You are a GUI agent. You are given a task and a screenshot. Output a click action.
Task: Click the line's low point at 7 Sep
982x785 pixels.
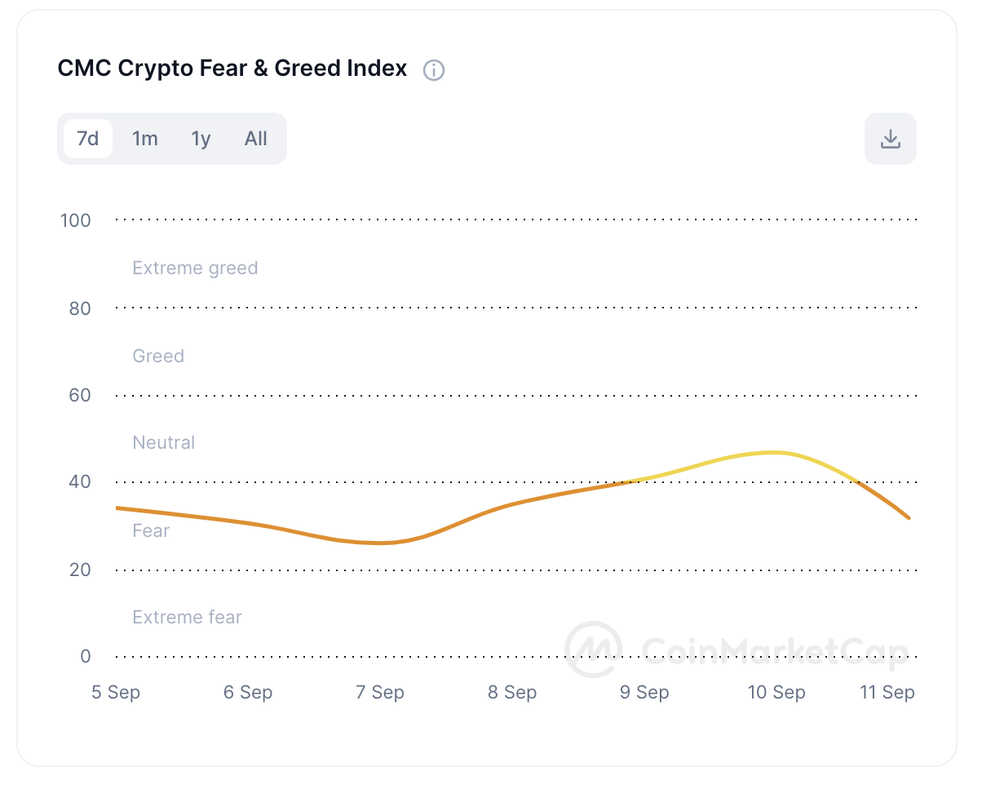click(379, 541)
